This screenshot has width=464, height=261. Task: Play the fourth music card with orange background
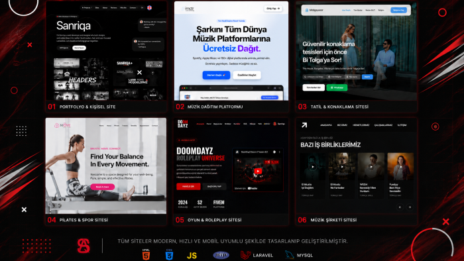tap(400, 167)
